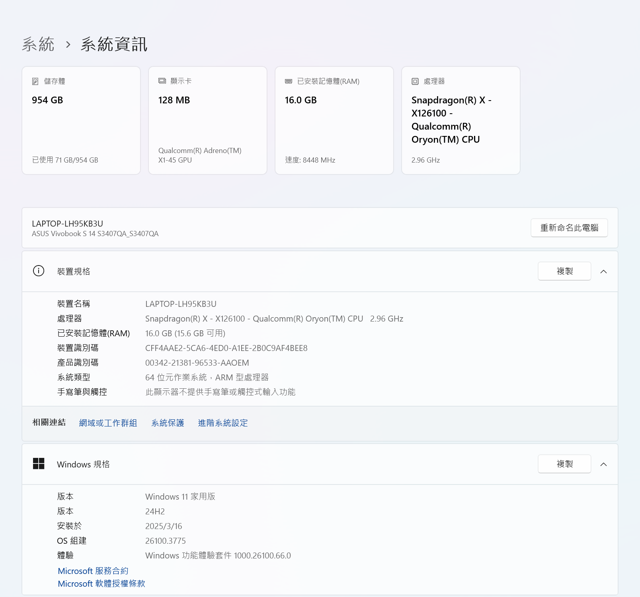Collapse the Windows 規格 section chevron
The image size is (640, 597).
coord(603,464)
